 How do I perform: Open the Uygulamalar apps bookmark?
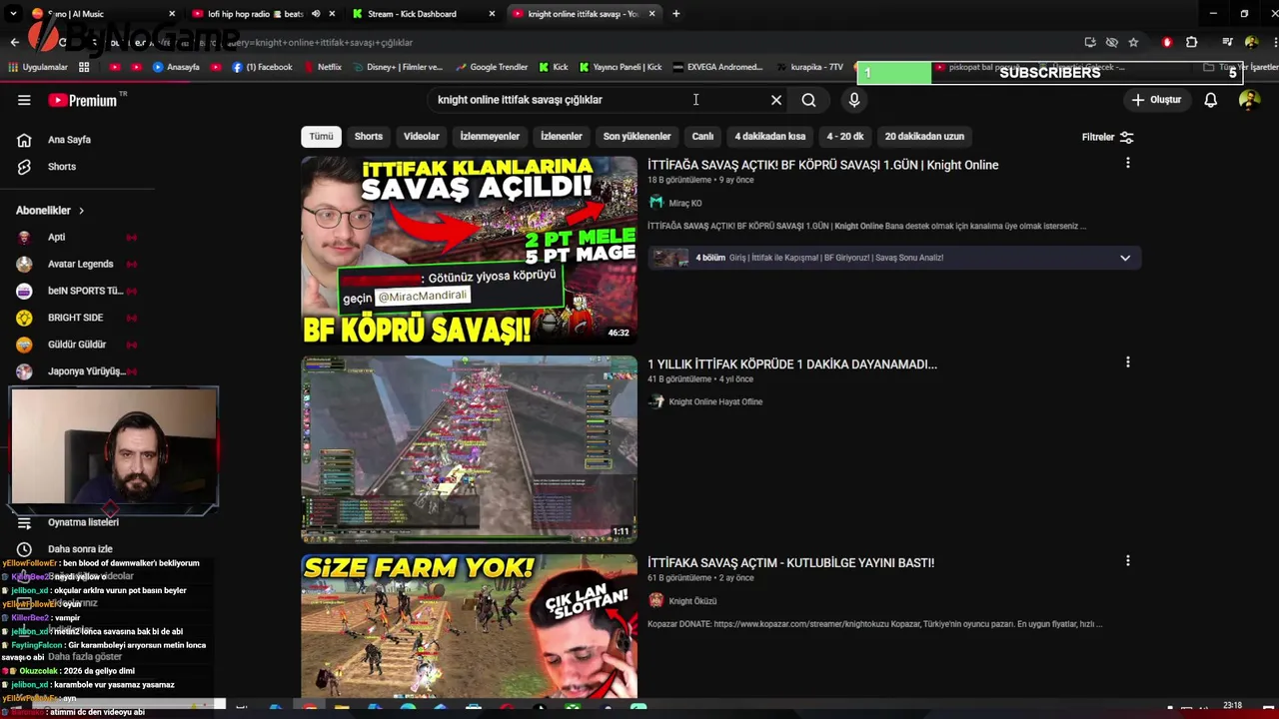pyautogui.click(x=38, y=68)
